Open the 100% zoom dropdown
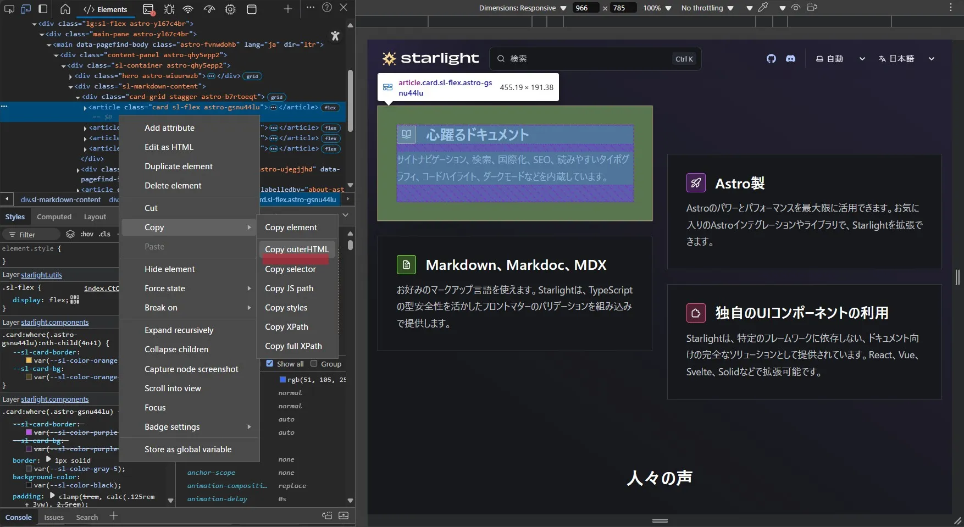The width and height of the screenshot is (964, 527). 657,8
